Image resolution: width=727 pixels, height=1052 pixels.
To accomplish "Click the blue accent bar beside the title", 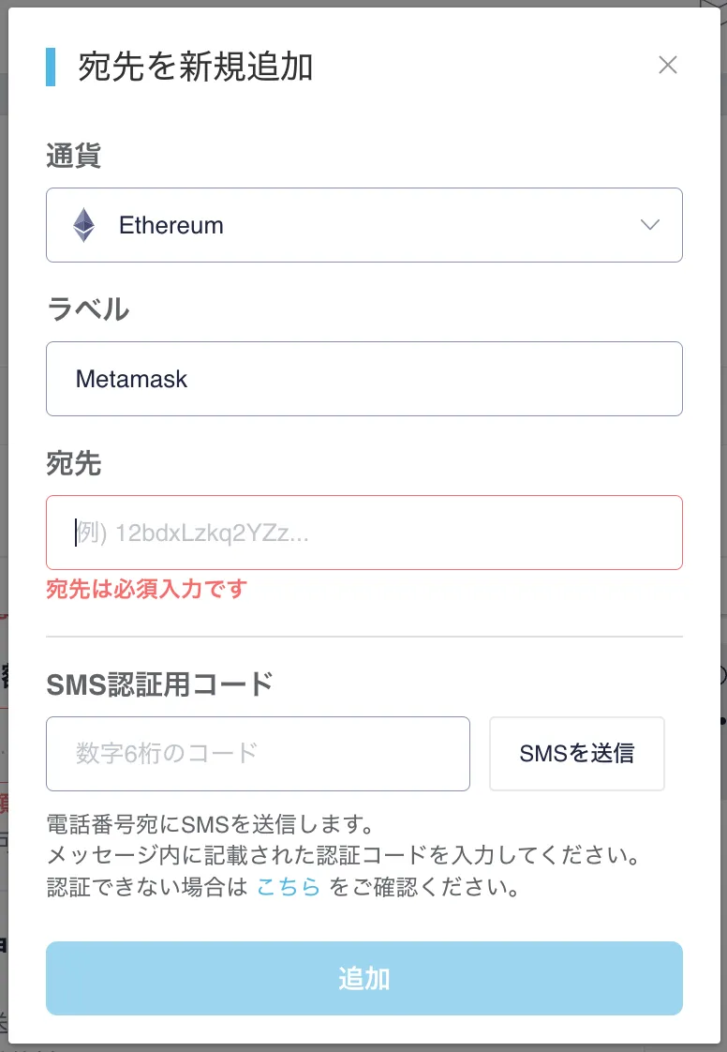I will pos(52,68).
